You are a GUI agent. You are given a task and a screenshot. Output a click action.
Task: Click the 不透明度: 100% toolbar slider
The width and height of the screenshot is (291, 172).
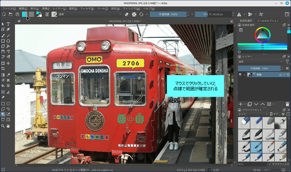point(168,14)
